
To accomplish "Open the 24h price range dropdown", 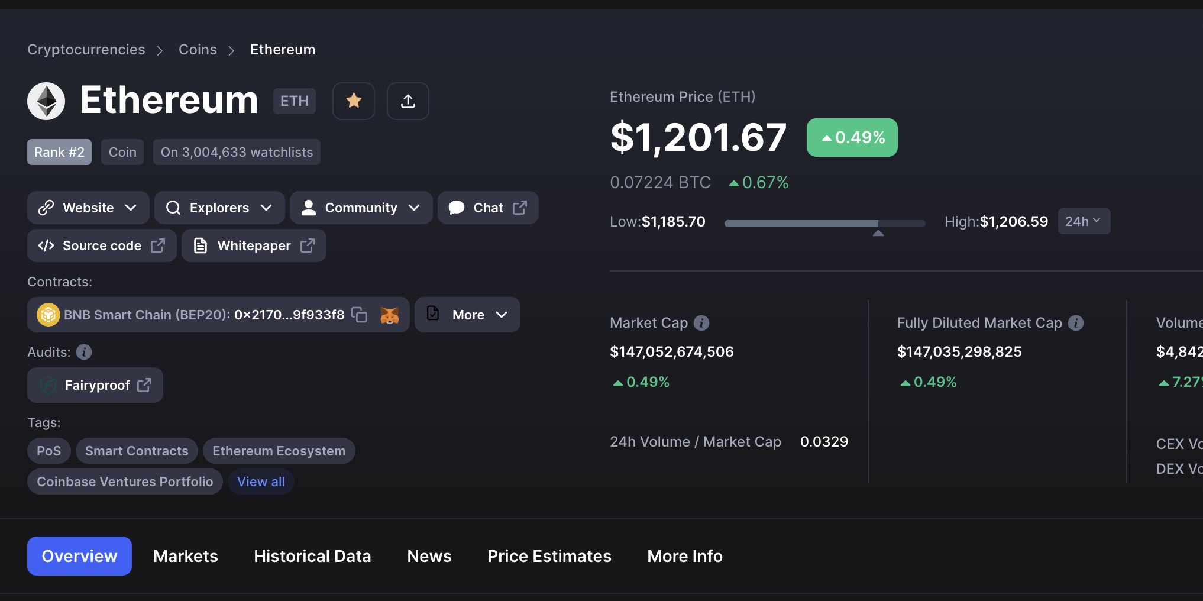I will tap(1084, 221).
